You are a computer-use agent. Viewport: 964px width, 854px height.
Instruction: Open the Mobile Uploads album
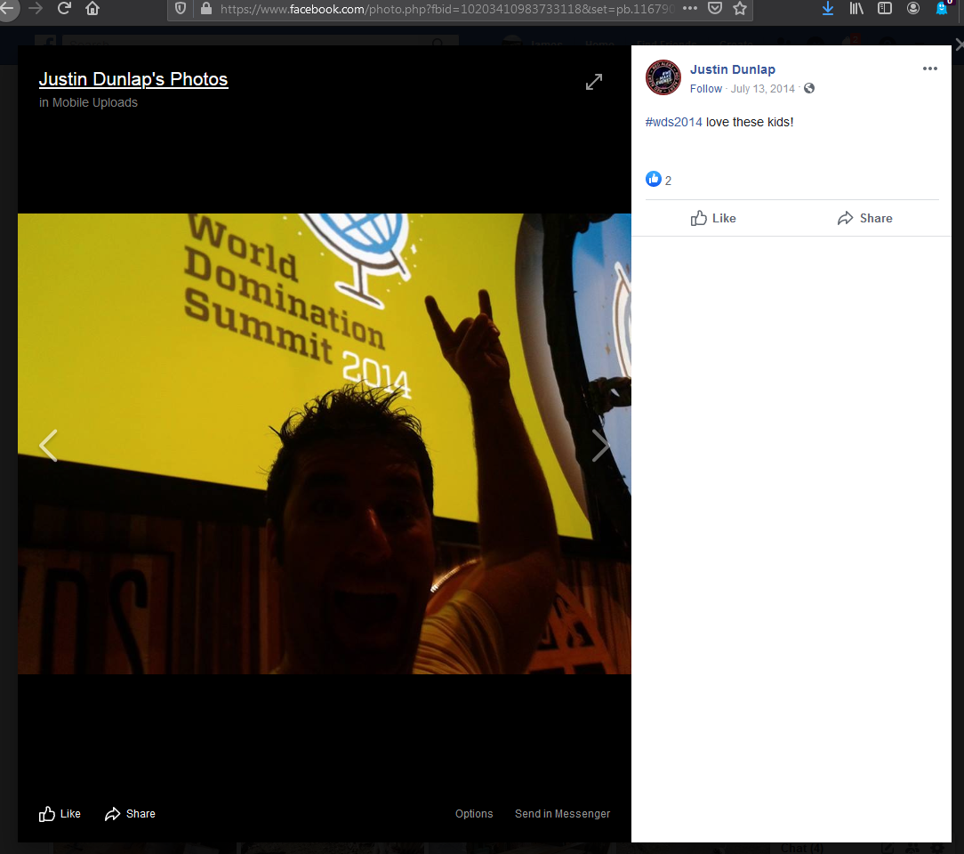[94, 102]
